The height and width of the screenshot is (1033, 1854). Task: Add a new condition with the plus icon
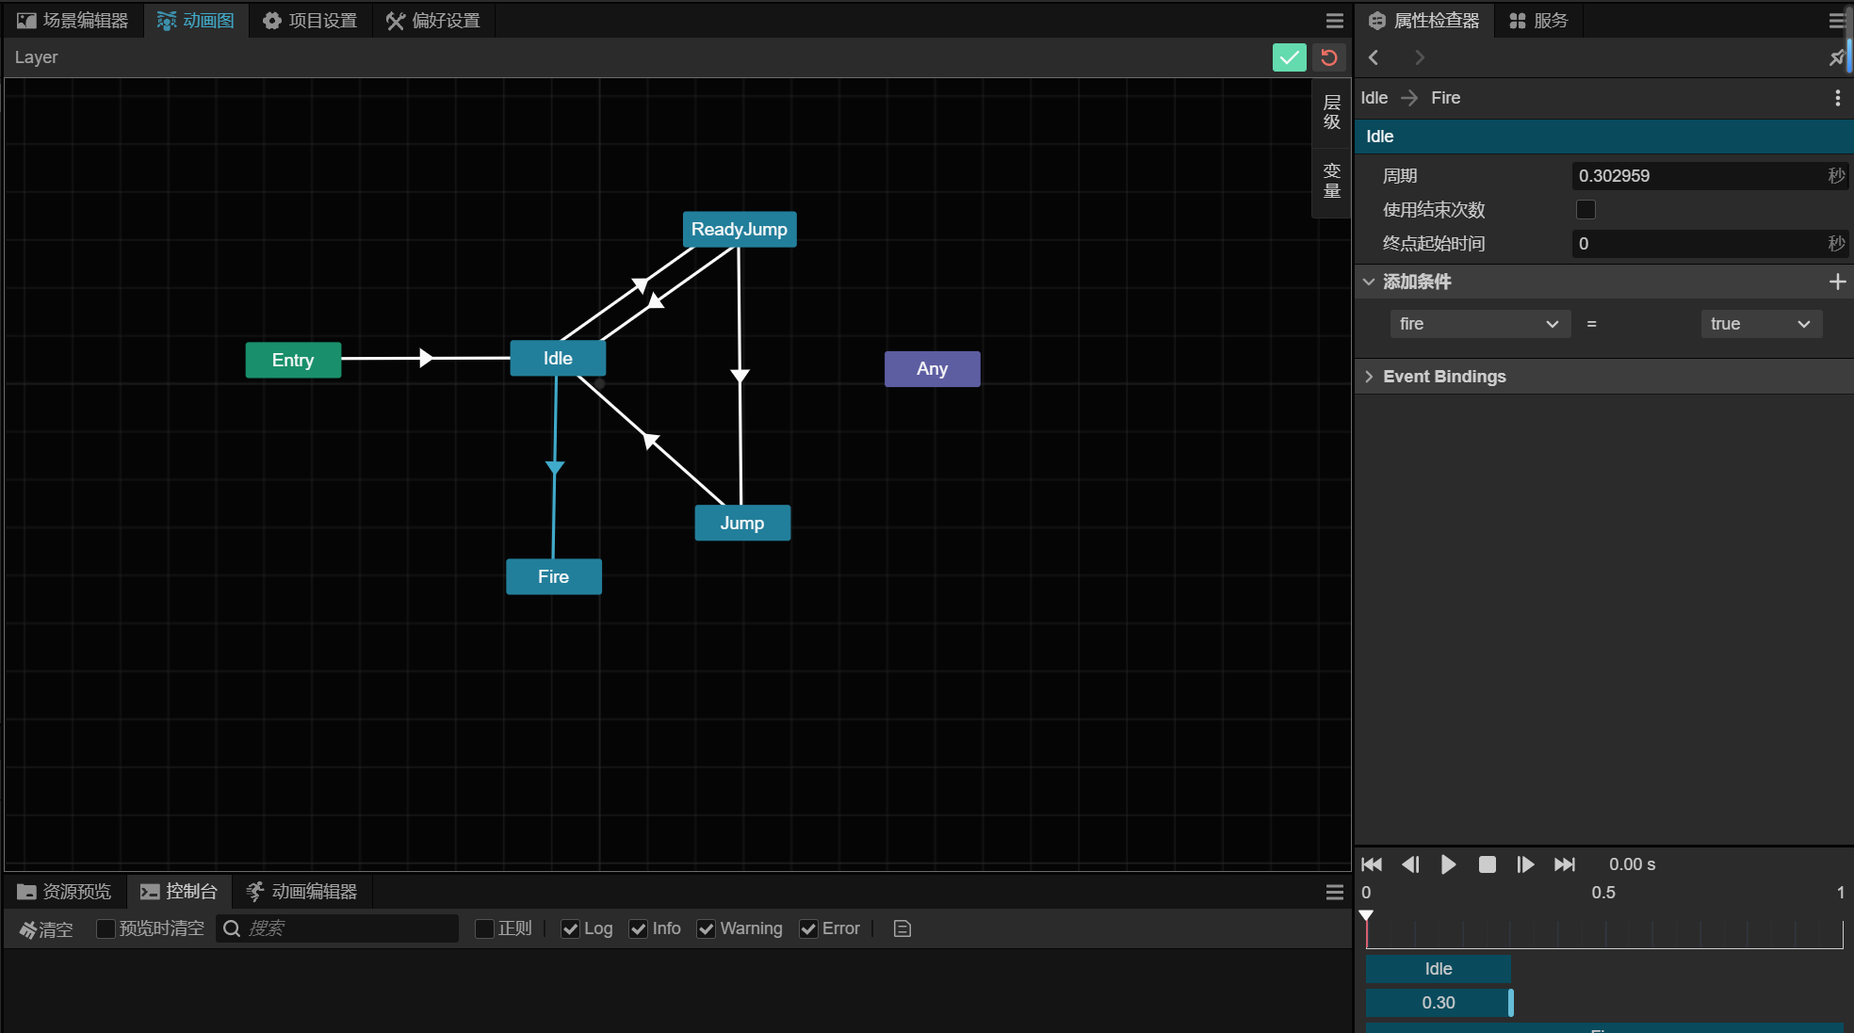[x=1837, y=282]
